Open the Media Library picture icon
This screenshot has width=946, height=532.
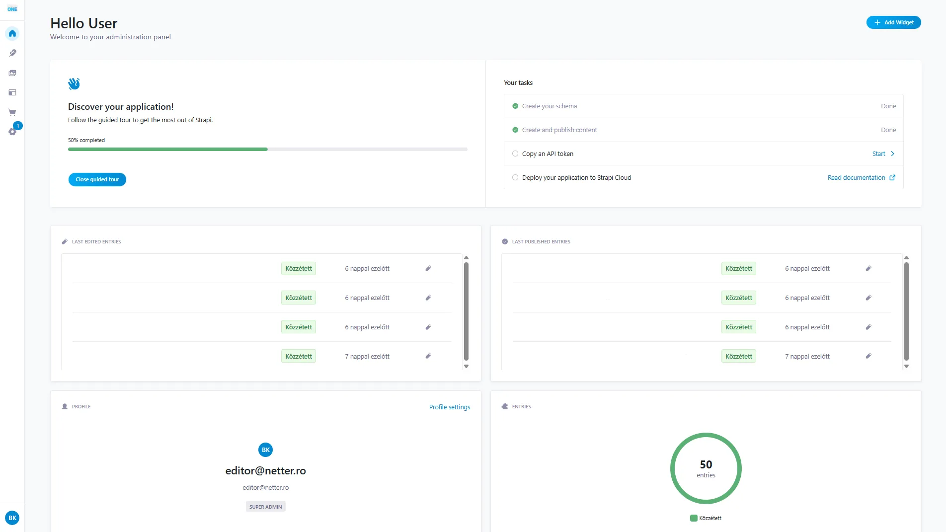12,73
